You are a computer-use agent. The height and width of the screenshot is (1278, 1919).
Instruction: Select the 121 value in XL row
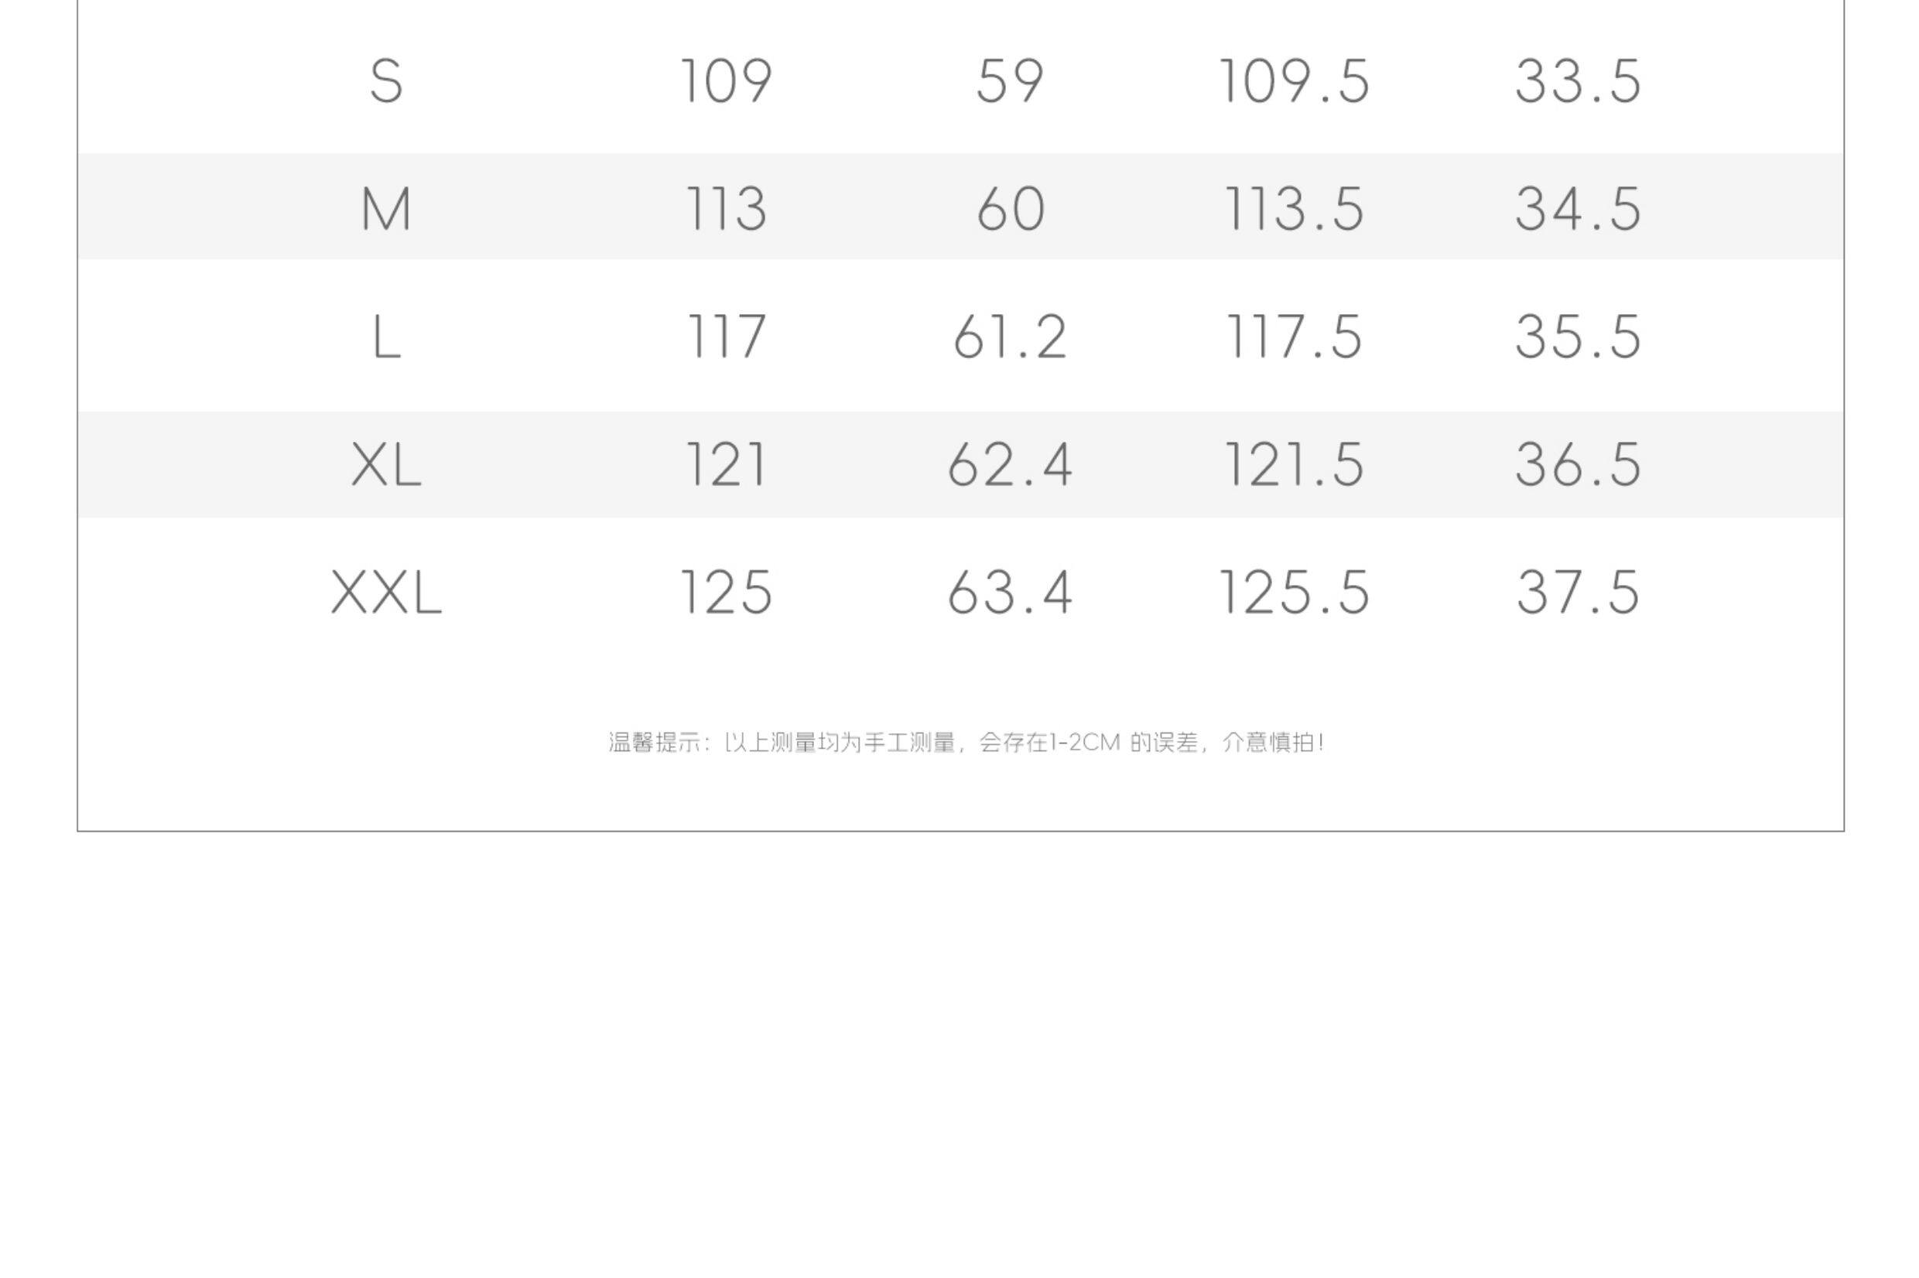[726, 465]
